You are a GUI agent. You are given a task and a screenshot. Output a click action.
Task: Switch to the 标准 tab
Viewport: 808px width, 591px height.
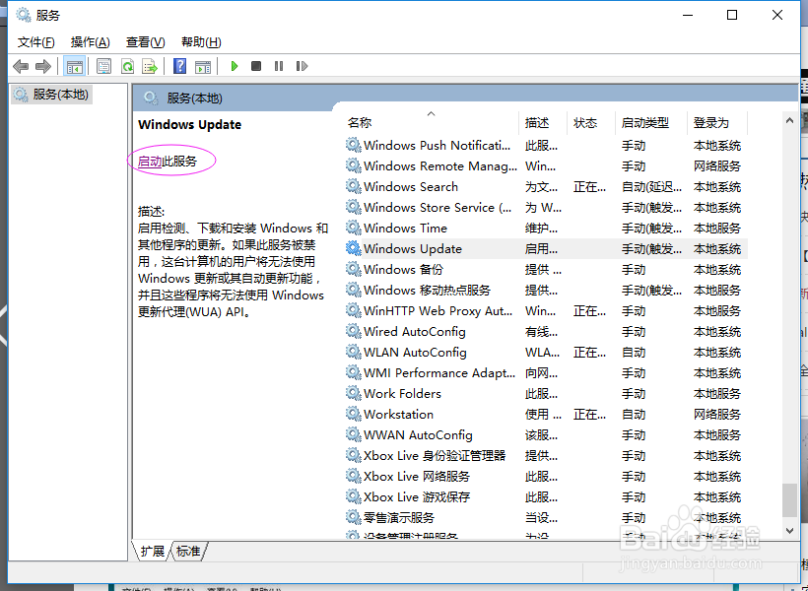[187, 552]
